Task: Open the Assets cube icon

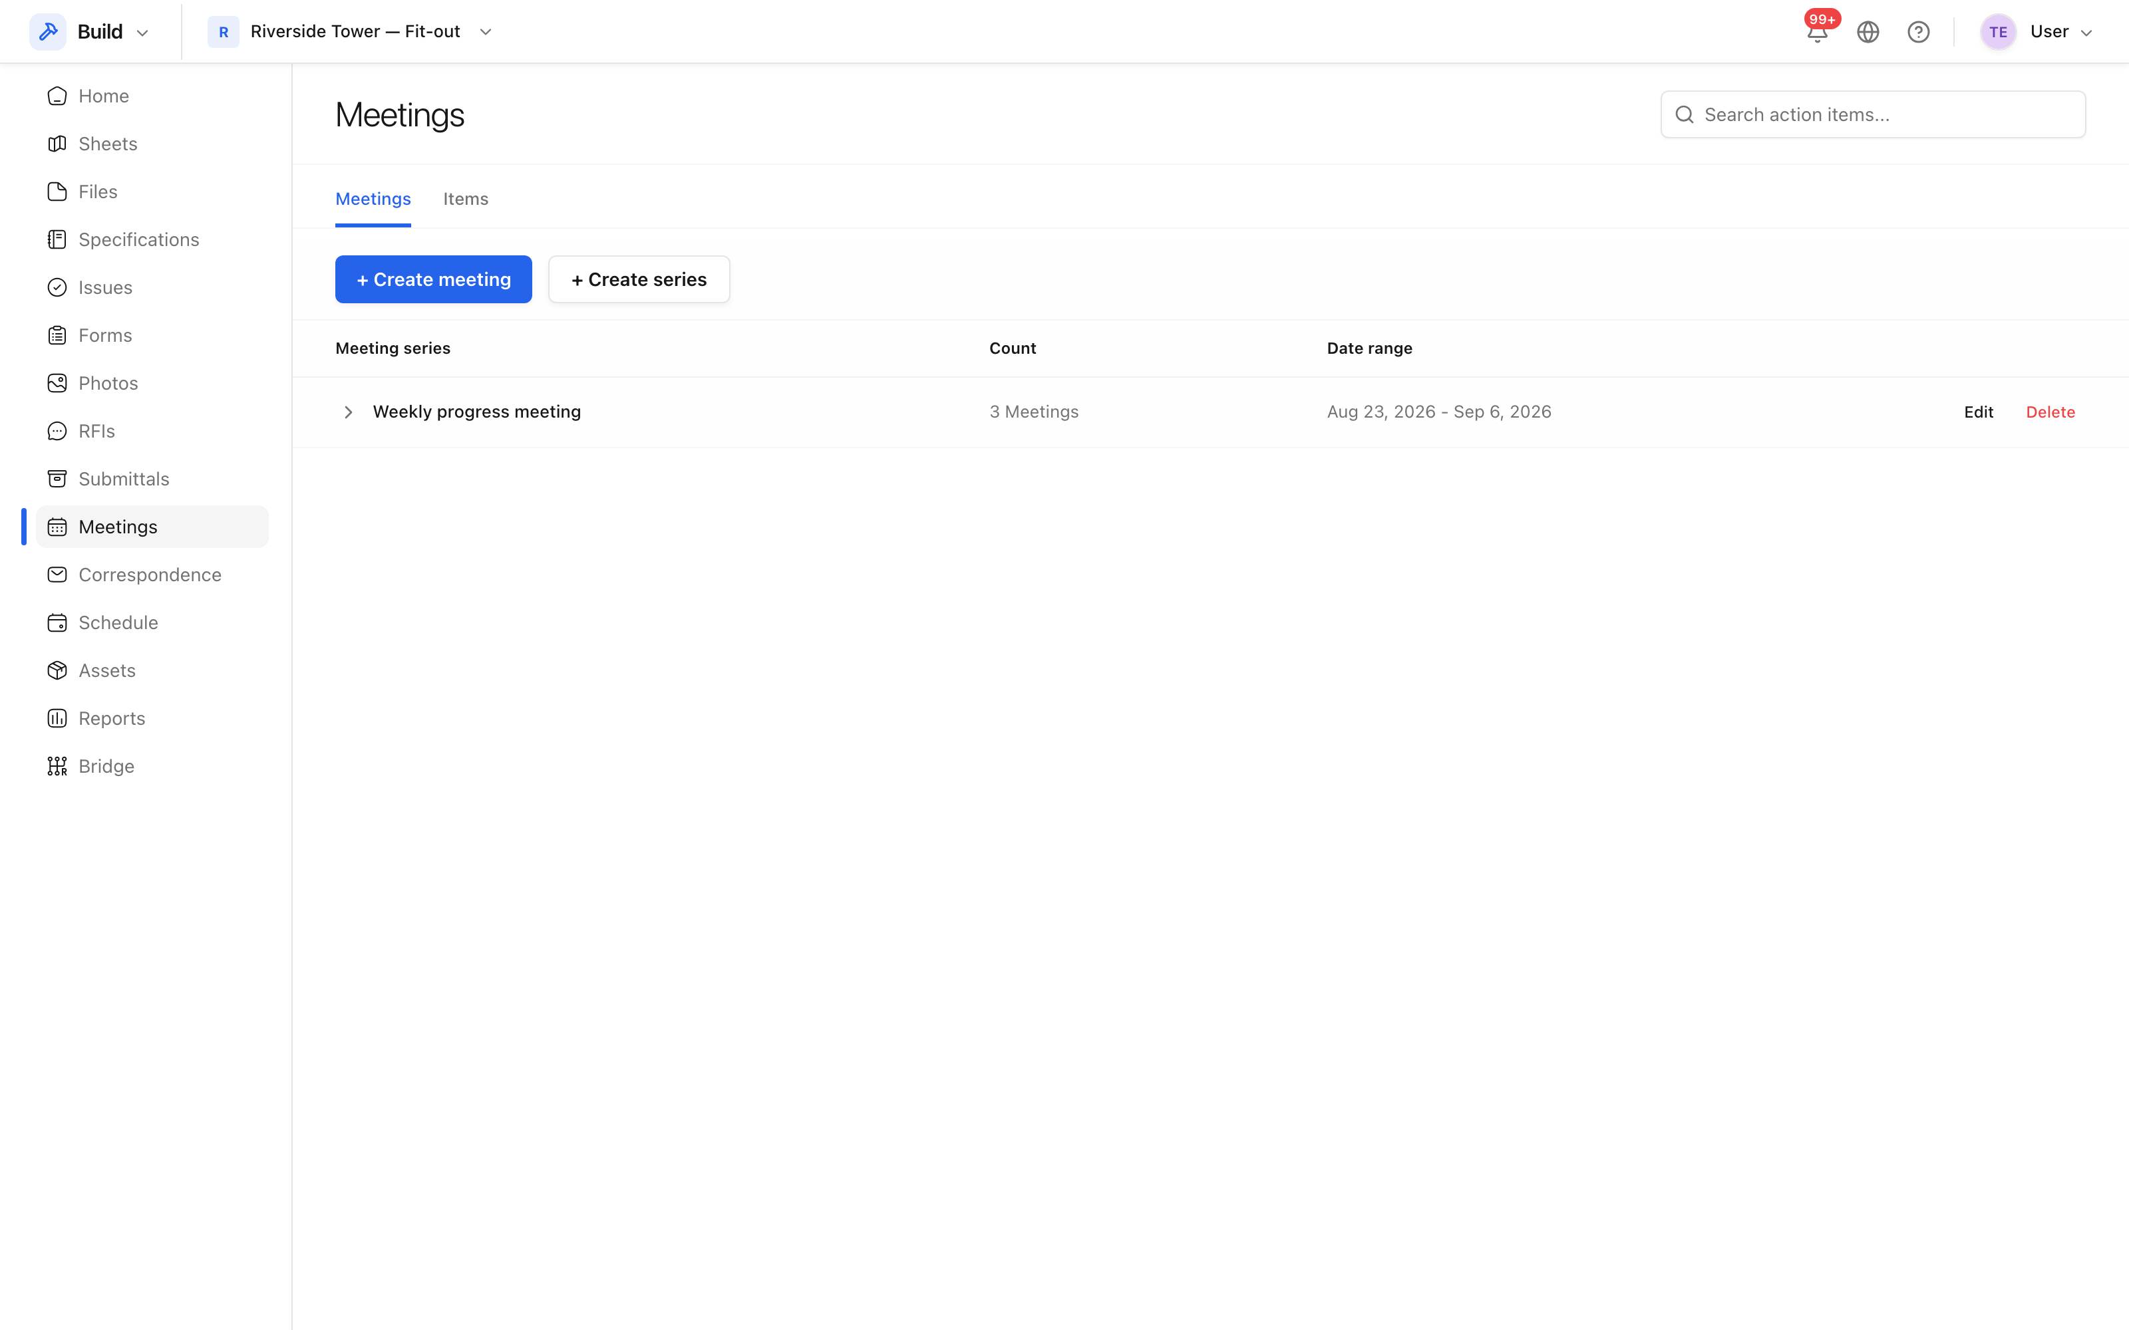Action: (x=57, y=670)
